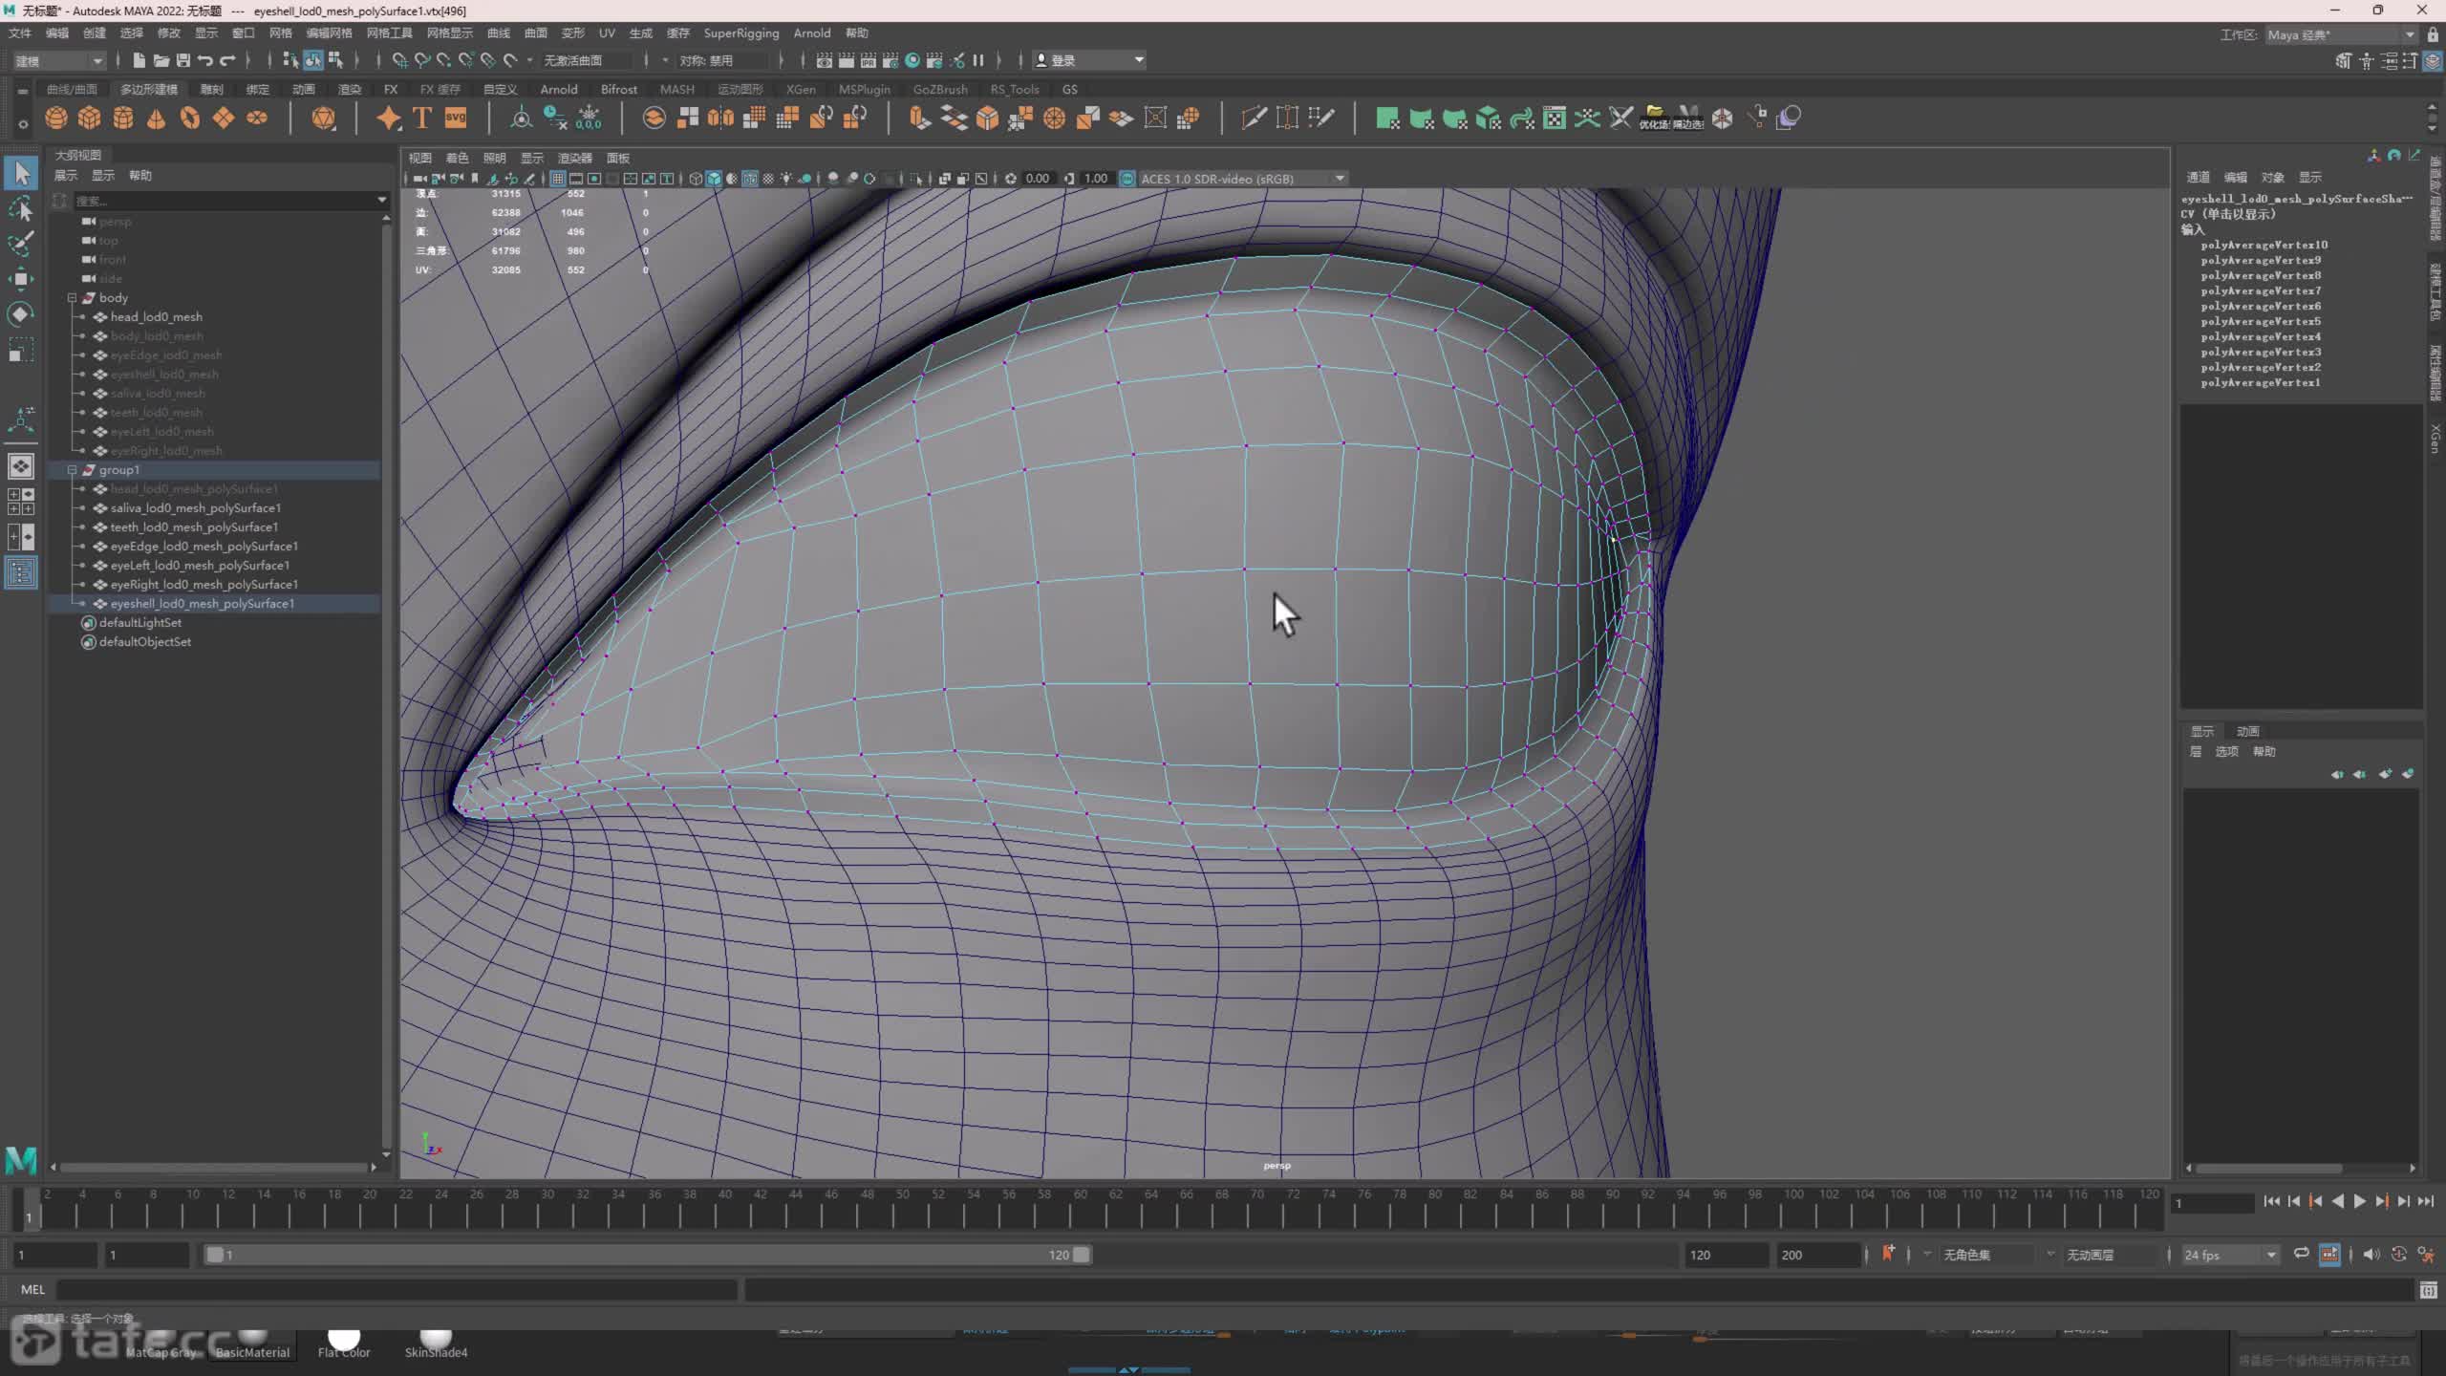Open the outliner search filter dropdown arrow
The image size is (2446, 1376).
(381, 200)
